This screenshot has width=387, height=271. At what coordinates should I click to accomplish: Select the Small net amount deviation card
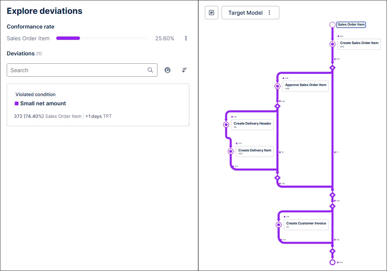(98, 105)
